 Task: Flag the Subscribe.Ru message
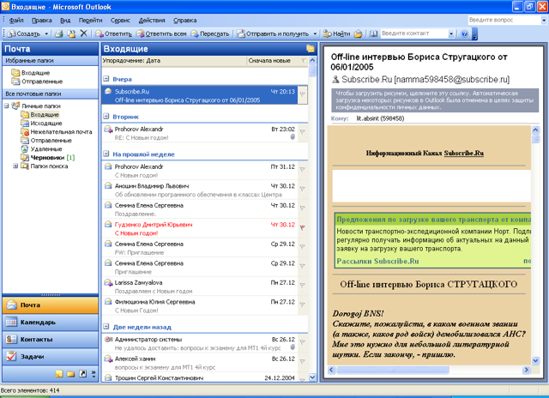303,94
